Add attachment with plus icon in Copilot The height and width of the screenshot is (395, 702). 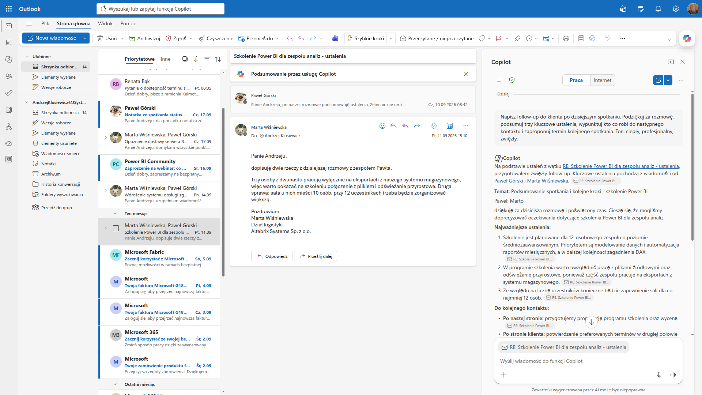pos(504,375)
